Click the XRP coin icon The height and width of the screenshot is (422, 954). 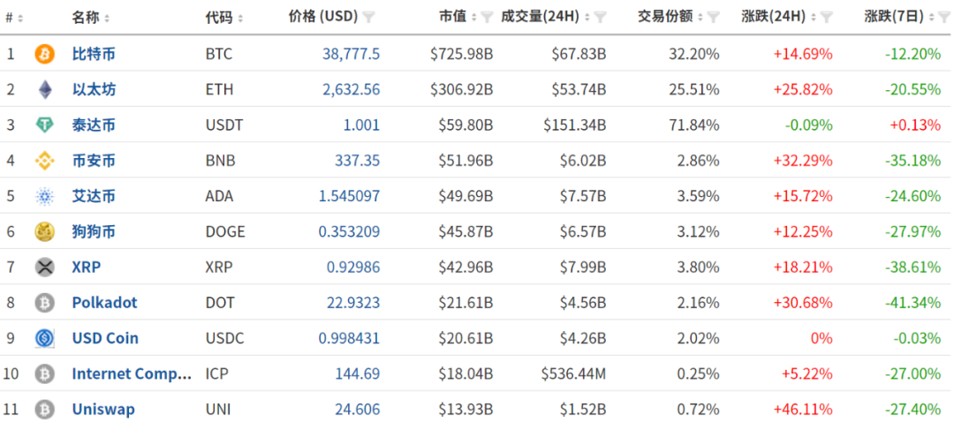point(44,267)
